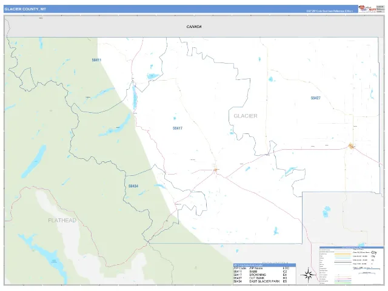
Task: Click the compass rose icon
Action: point(308,275)
